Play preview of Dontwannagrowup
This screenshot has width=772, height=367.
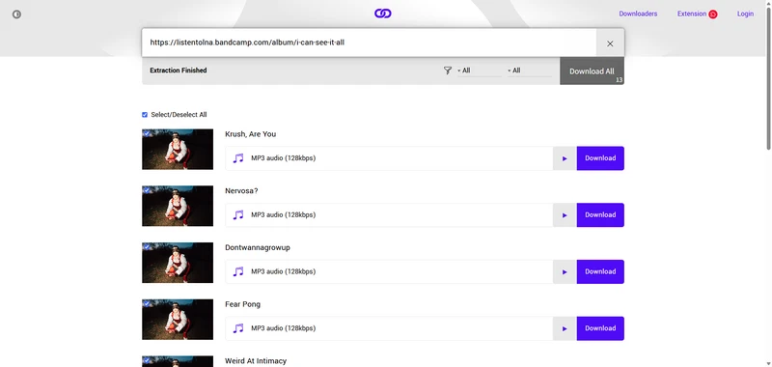tap(565, 271)
